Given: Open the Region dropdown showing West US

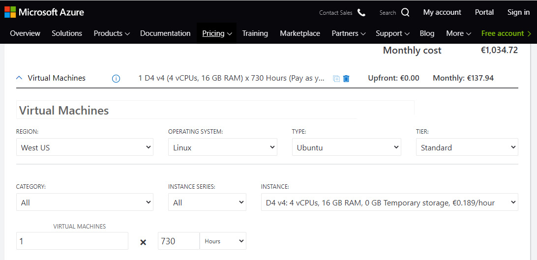Looking at the screenshot, I should (85, 147).
